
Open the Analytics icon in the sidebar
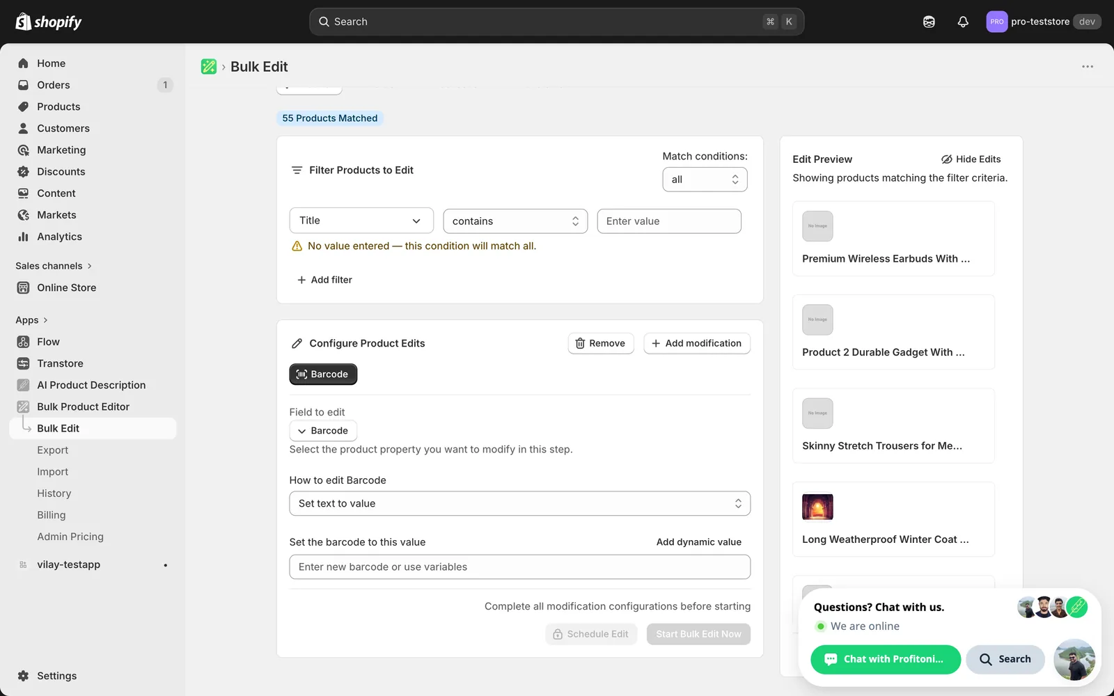(x=23, y=237)
